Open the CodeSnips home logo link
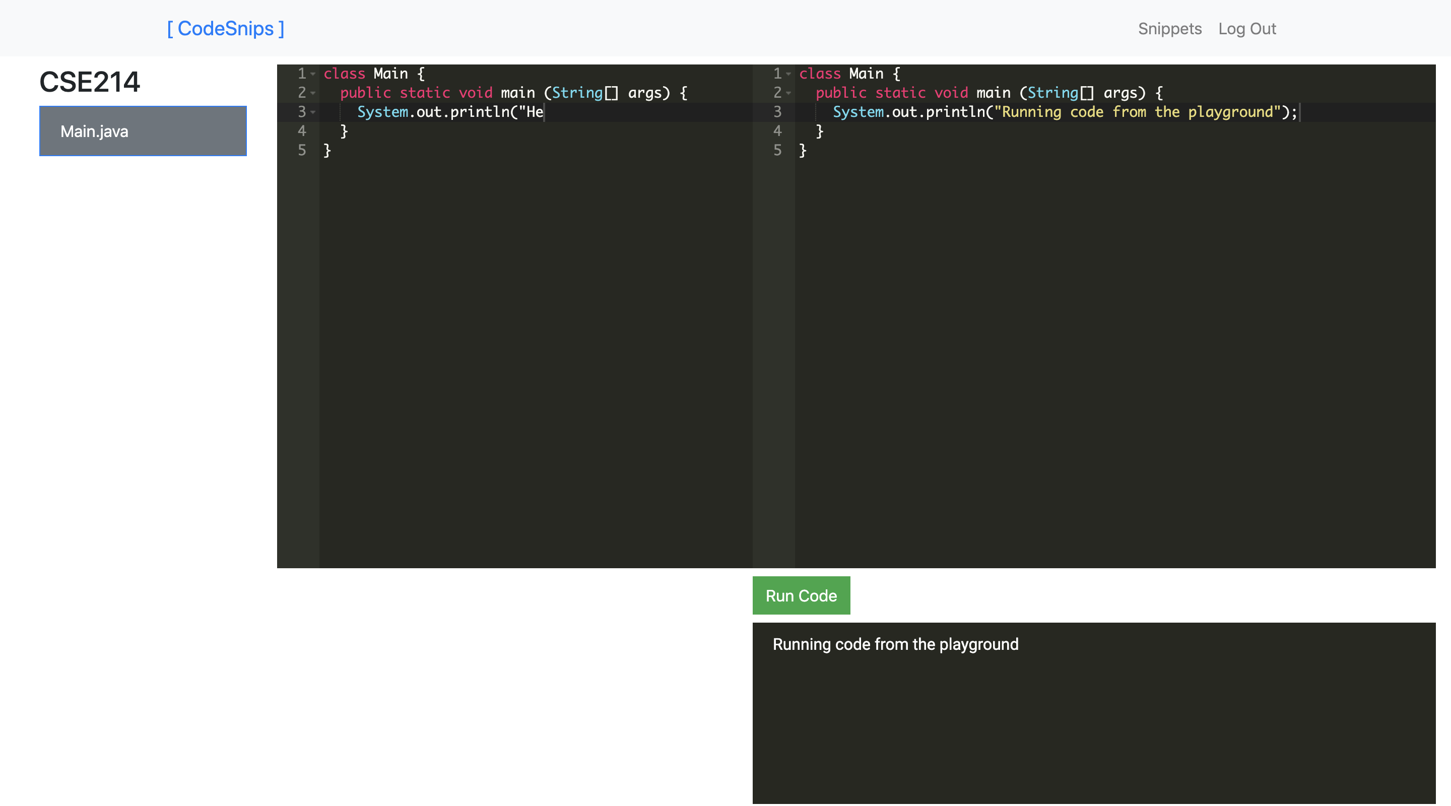Image resolution: width=1451 pixels, height=806 pixels. point(225,29)
